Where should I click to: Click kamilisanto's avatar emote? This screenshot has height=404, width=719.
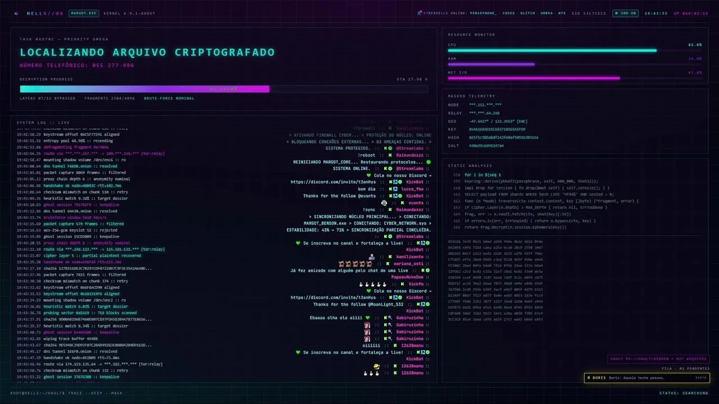click(x=371, y=257)
